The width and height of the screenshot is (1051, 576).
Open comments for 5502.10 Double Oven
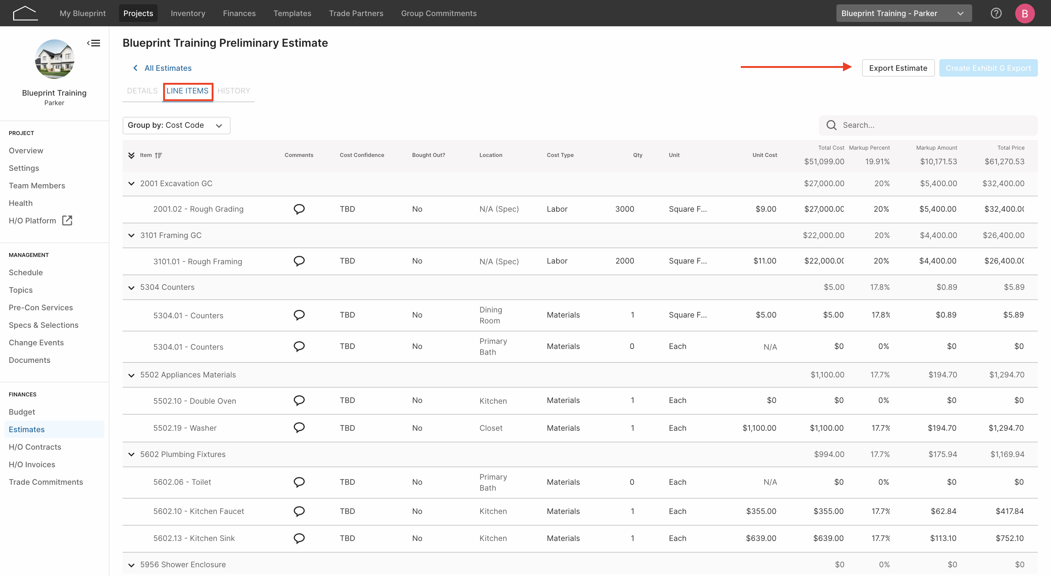299,400
